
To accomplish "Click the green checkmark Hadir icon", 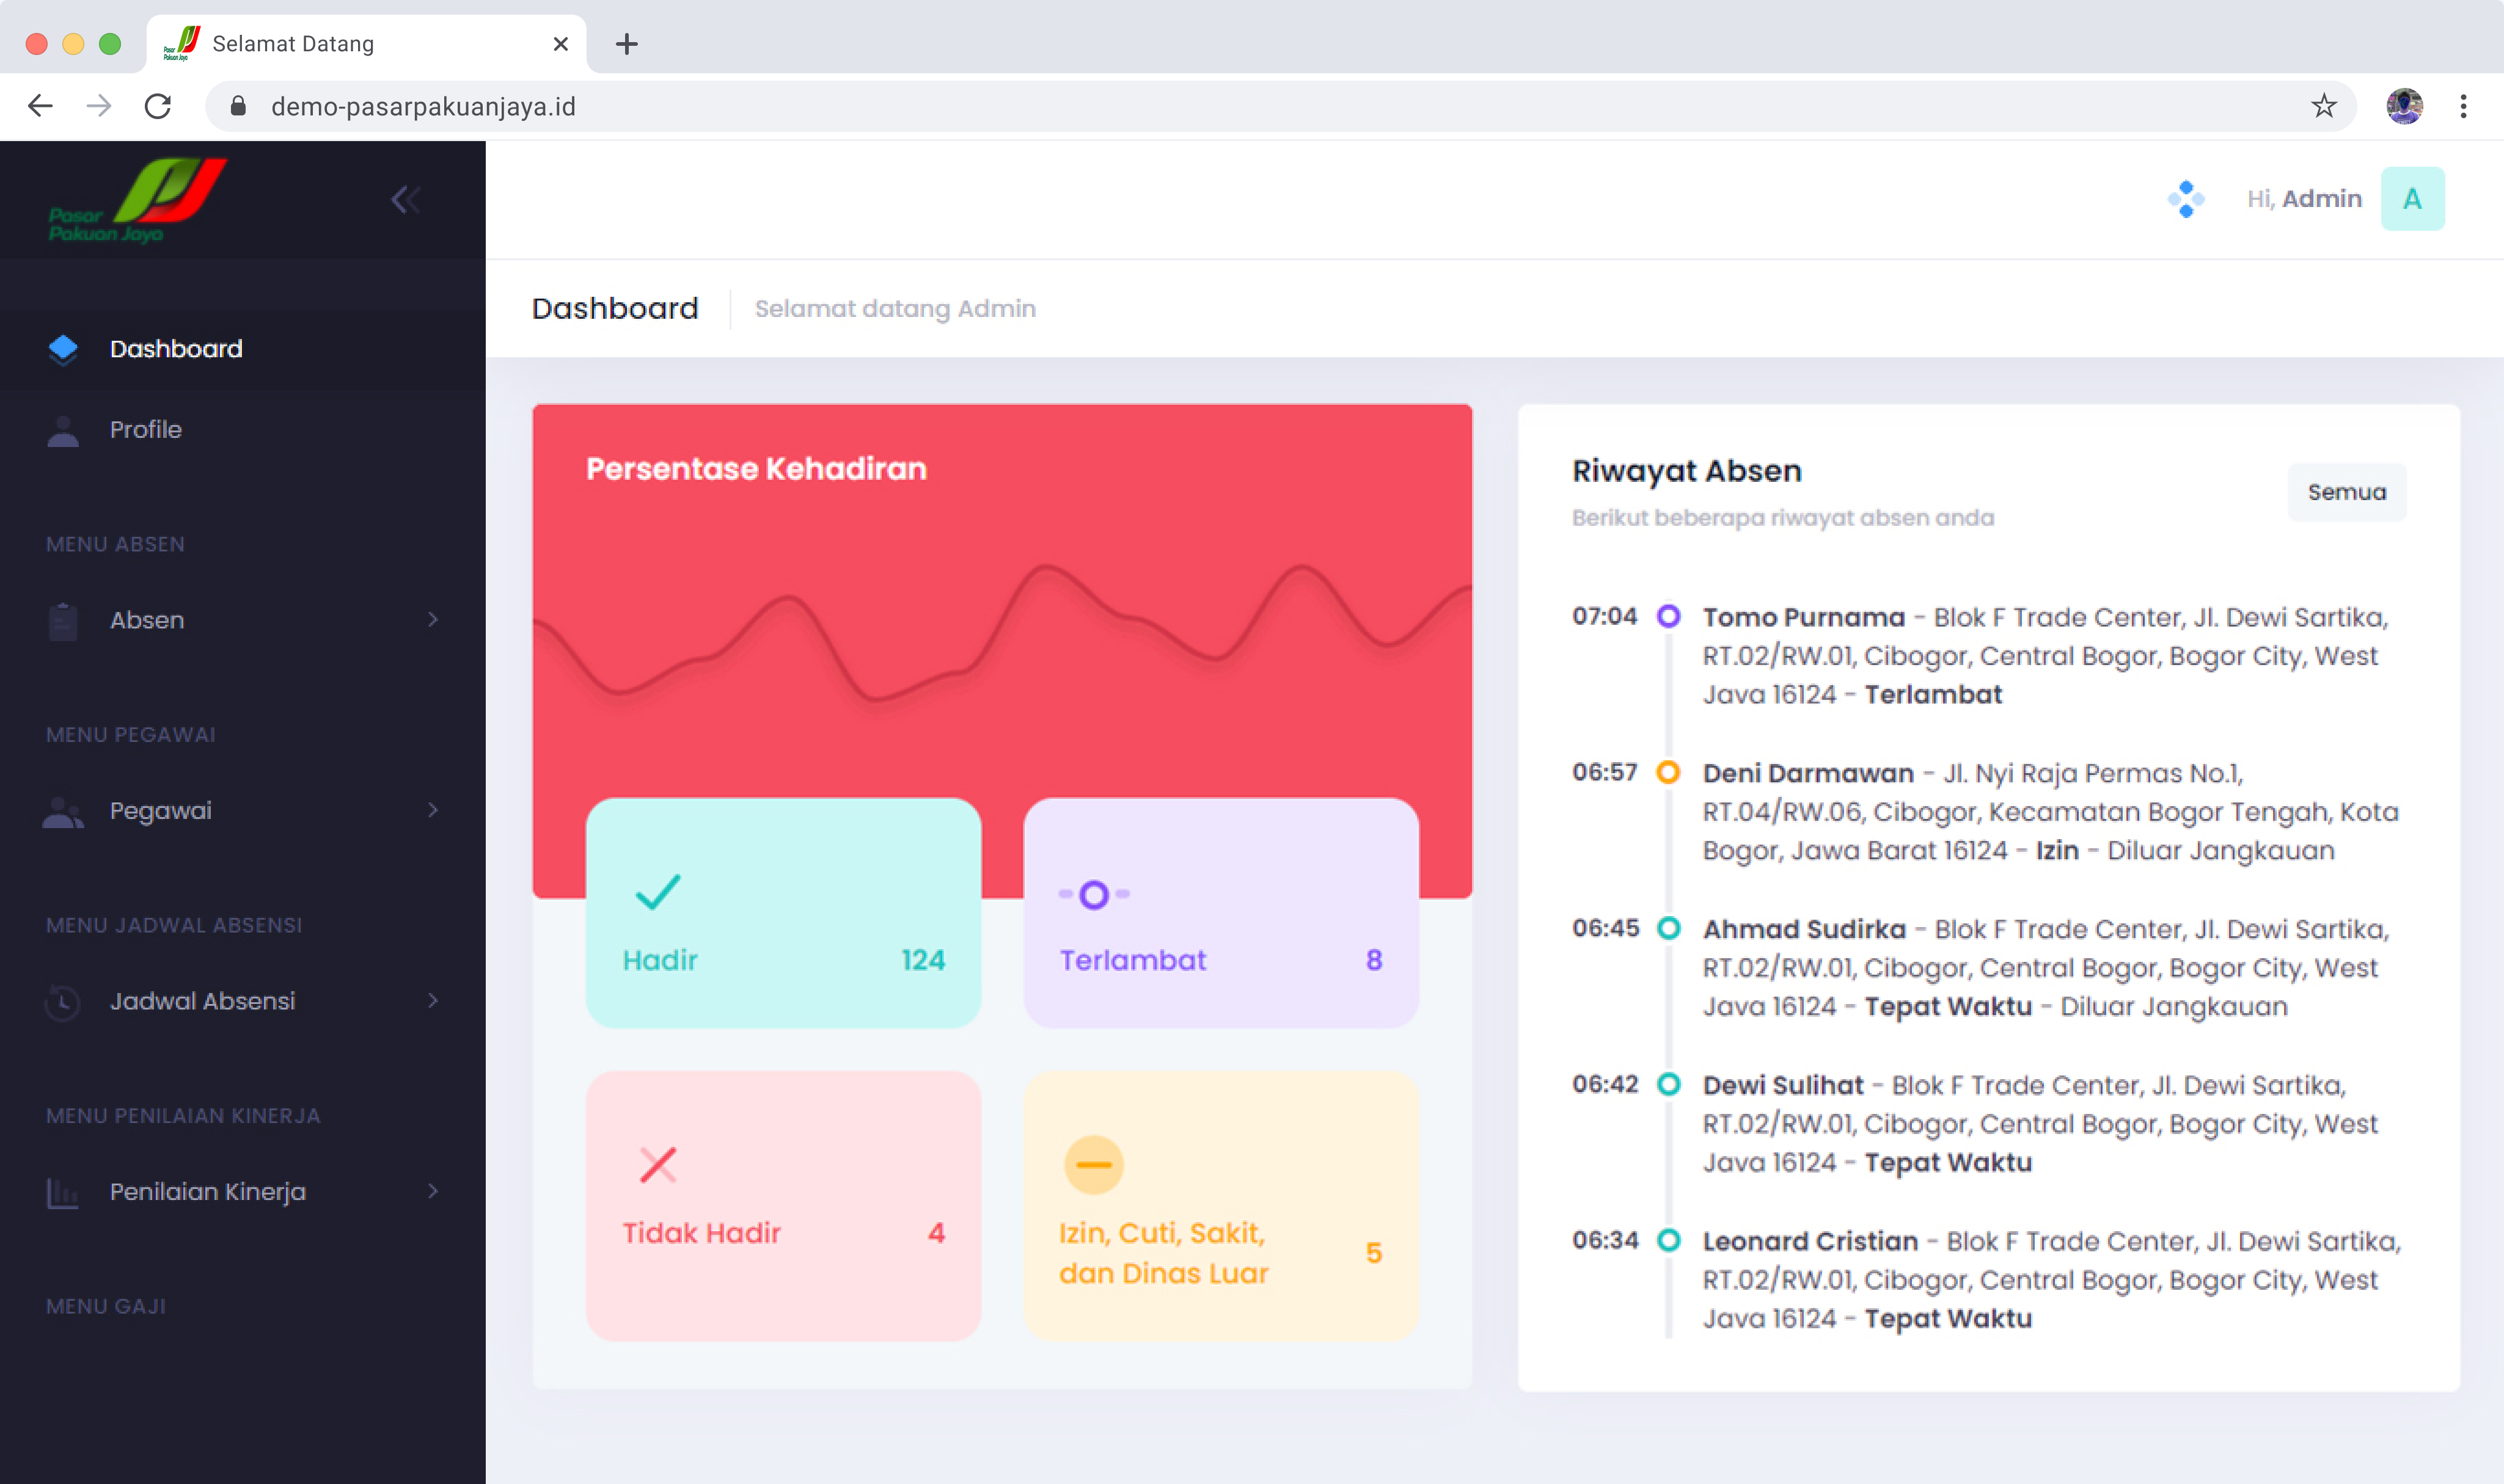I will (x=657, y=892).
